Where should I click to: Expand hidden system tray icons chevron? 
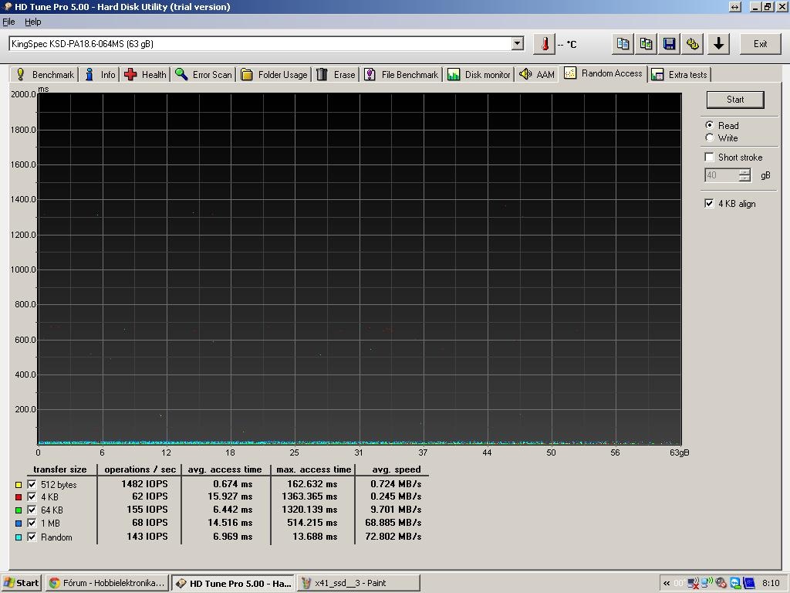pos(667,584)
